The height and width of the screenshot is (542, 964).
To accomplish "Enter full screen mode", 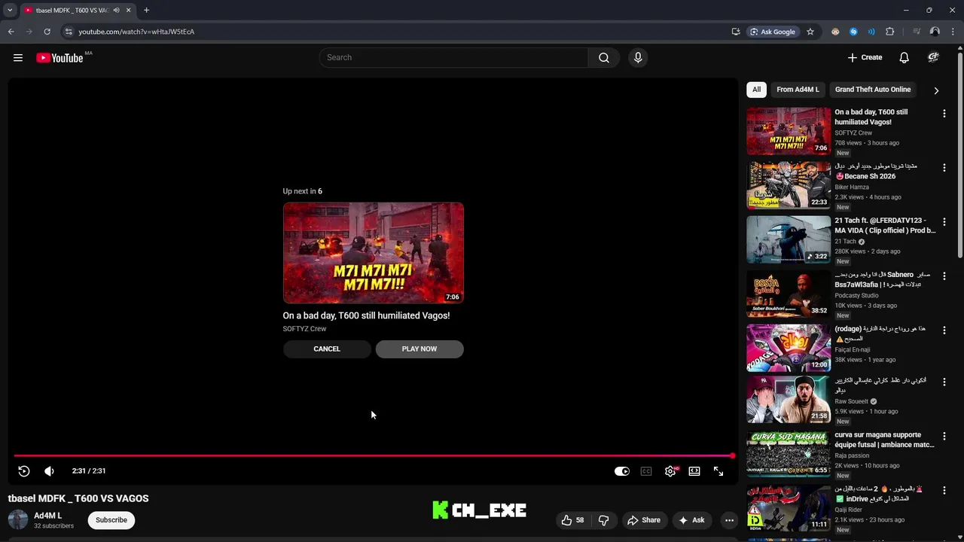I will [718, 471].
